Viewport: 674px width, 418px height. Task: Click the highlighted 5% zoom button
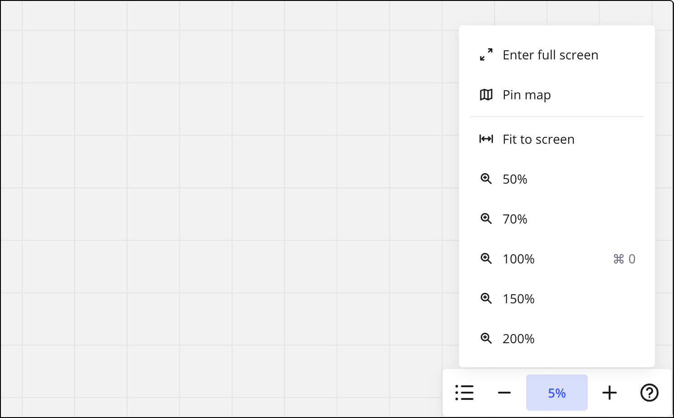(x=557, y=393)
